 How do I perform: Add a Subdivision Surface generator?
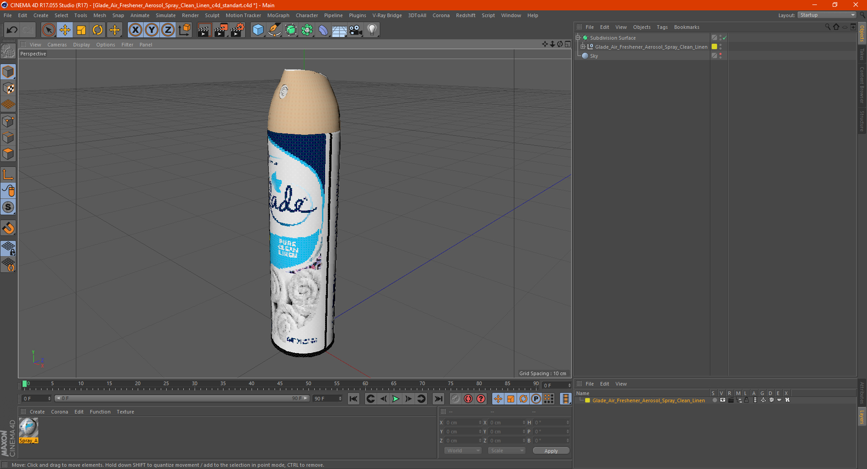pos(291,30)
